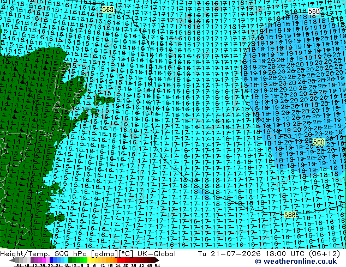Screen dimensions: 346x267
Task: Click the 'UK-Global' model name text
Action: pyautogui.click(x=157, y=254)
